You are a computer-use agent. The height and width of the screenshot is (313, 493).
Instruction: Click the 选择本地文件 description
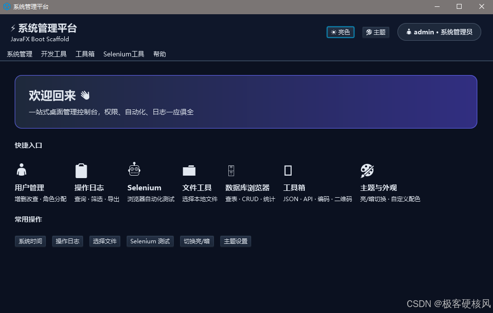click(x=200, y=199)
